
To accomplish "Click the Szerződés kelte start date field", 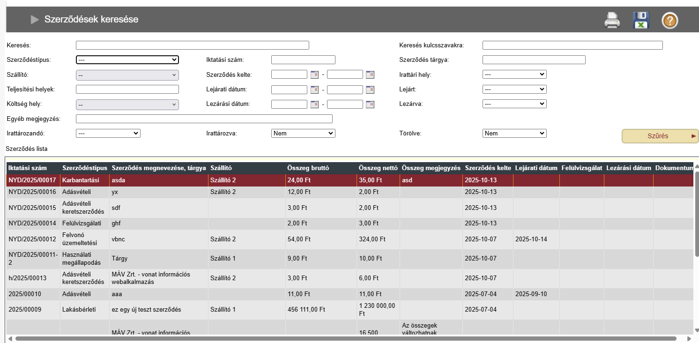I will tap(290, 75).
